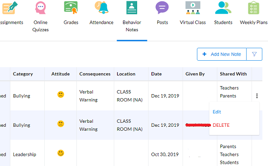
Task: Click the plus icon in Add New Note
Action: 205,54
